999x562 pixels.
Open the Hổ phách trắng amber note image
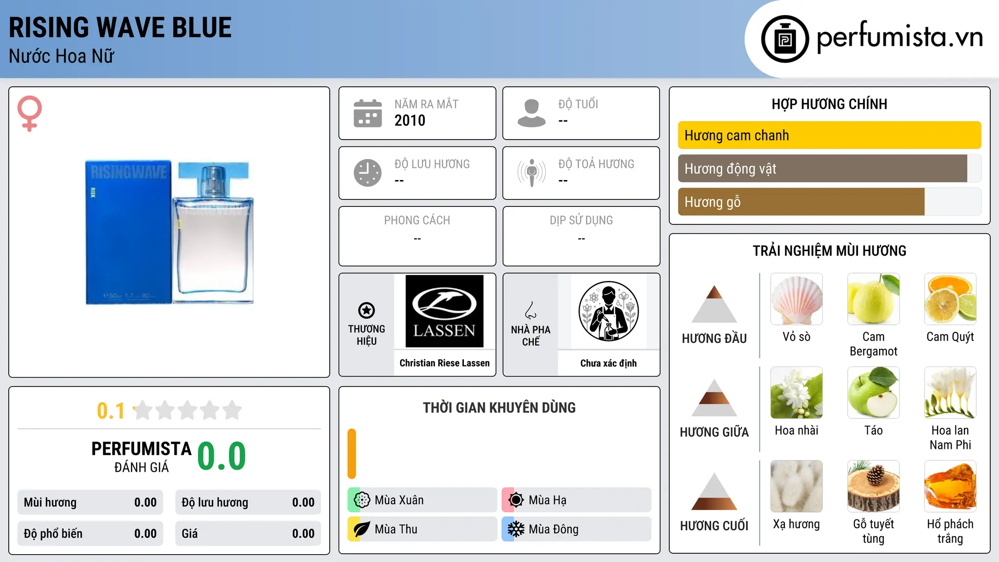[x=950, y=486]
